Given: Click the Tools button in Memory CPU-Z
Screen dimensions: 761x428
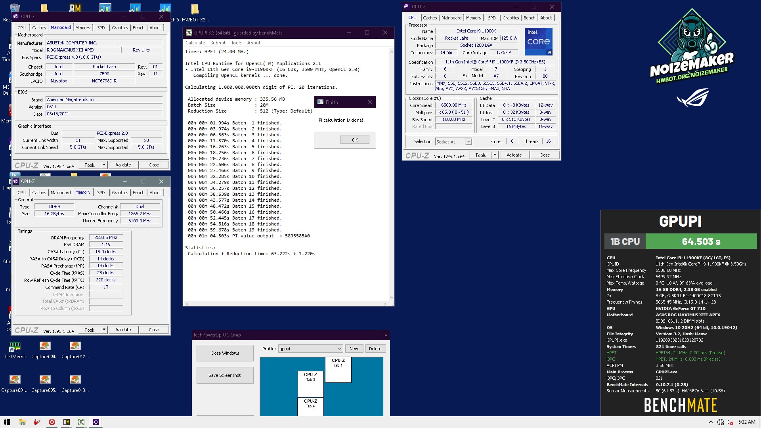Looking at the screenshot, I should point(90,330).
